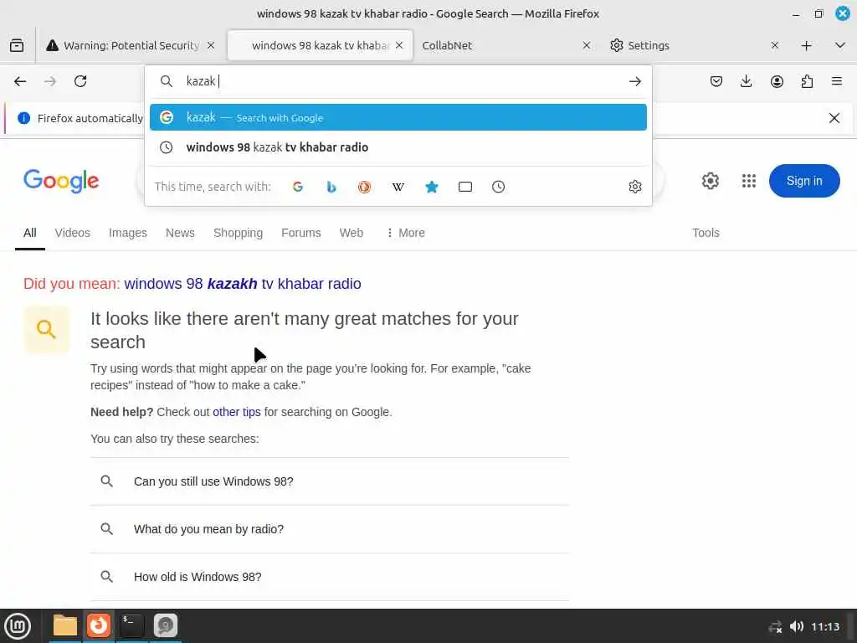
Task: Select the Videos search filter
Action: coord(73,233)
